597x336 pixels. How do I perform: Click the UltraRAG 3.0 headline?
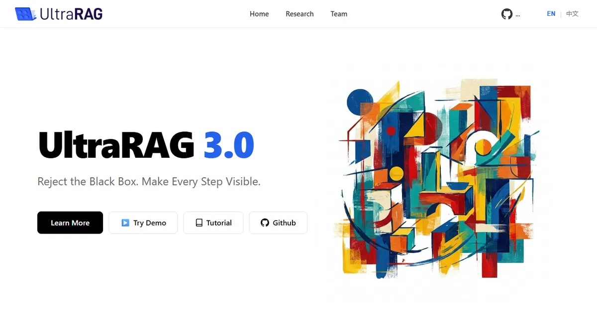click(x=146, y=145)
